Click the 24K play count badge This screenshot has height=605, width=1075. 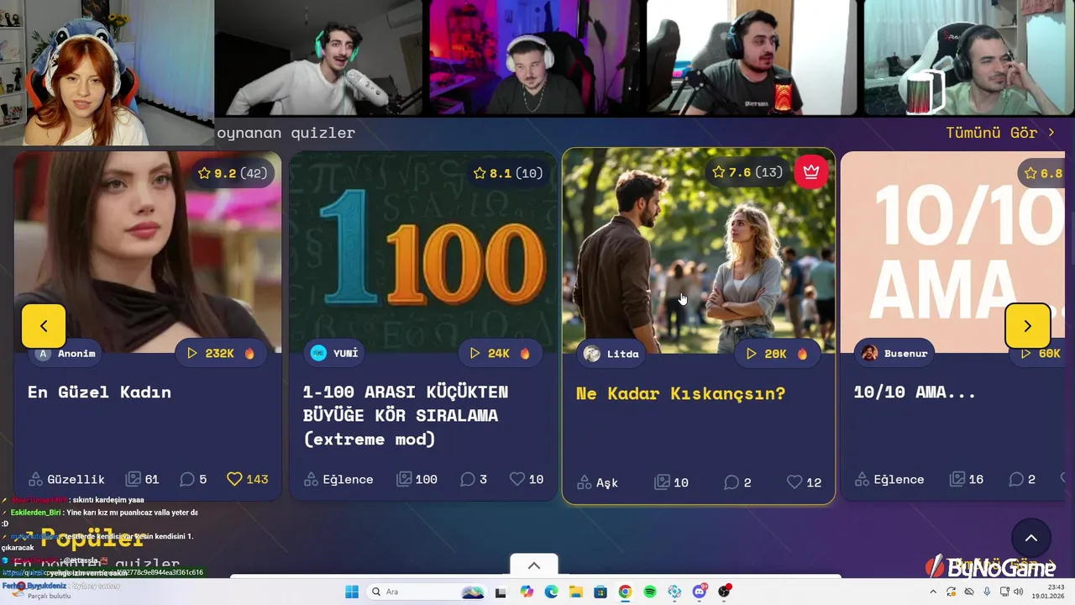coord(500,353)
